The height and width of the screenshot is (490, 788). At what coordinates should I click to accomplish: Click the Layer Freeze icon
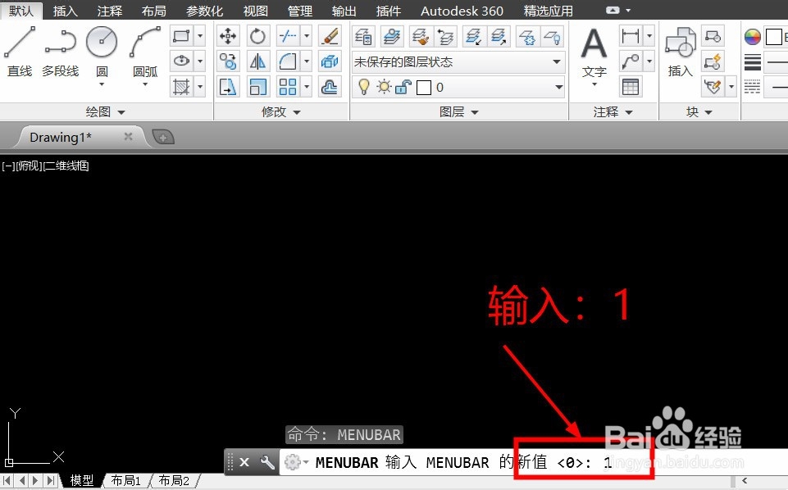(x=527, y=36)
